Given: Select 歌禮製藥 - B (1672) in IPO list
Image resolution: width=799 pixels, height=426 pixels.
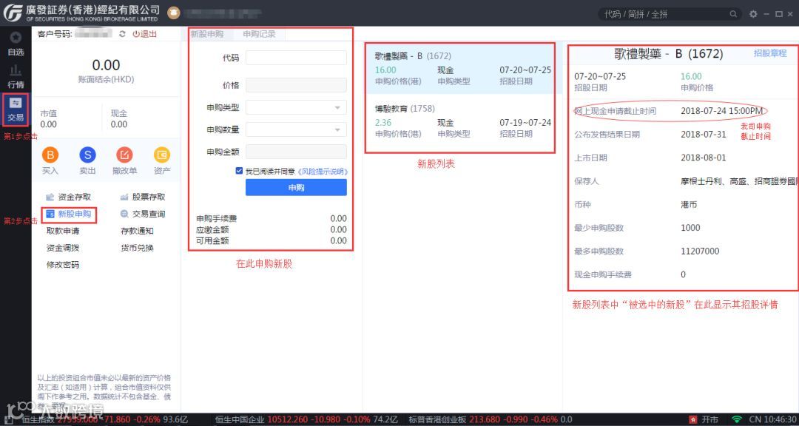Looking at the screenshot, I should click(x=462, y=69).
